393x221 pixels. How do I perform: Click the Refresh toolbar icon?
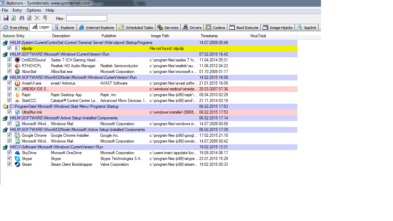(14, 18)
